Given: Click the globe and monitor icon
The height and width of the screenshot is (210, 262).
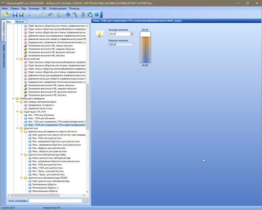Looking at the screenshot, I should pos(90,14).
